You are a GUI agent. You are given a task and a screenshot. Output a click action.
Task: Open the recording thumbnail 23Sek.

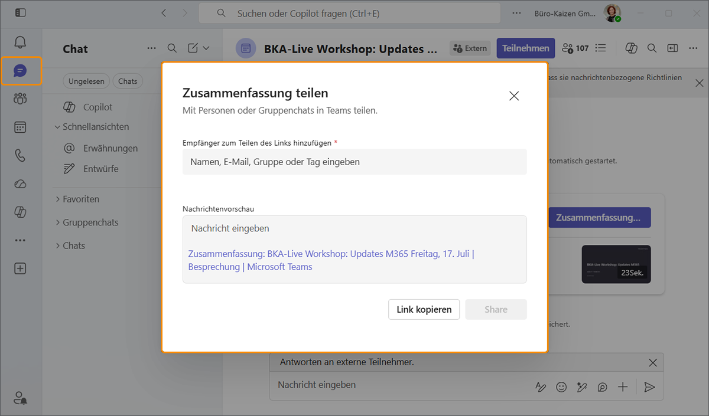point(616,264)
